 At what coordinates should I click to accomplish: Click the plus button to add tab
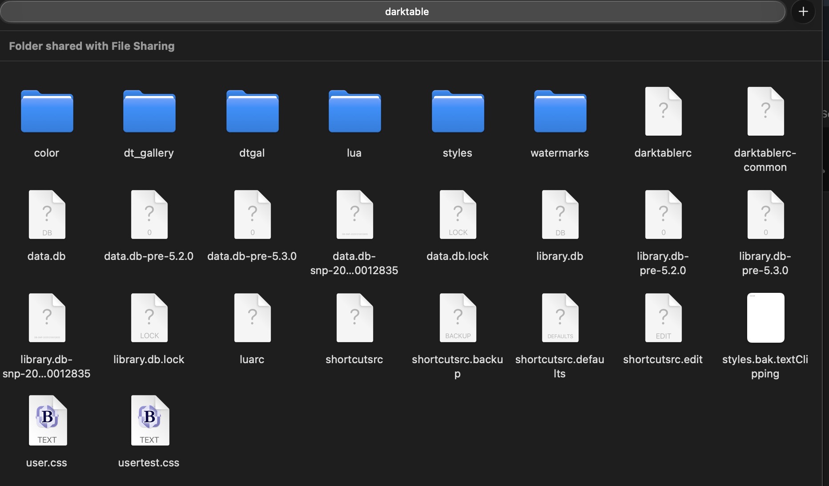pos(803,12)
